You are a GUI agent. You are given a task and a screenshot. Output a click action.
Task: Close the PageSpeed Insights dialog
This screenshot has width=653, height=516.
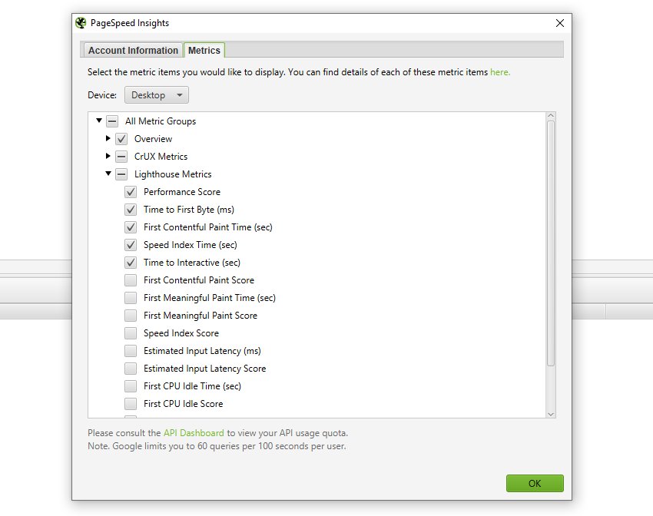(560, 23)
